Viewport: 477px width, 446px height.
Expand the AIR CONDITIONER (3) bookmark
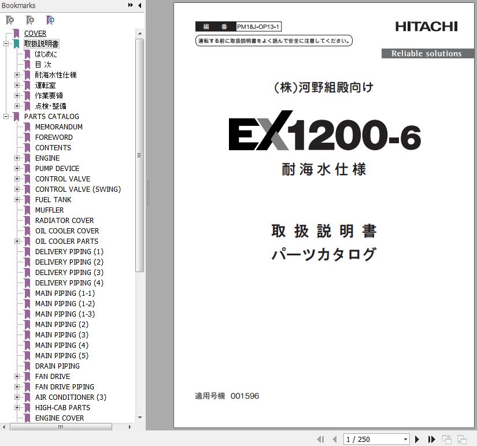tap(17, 397)
